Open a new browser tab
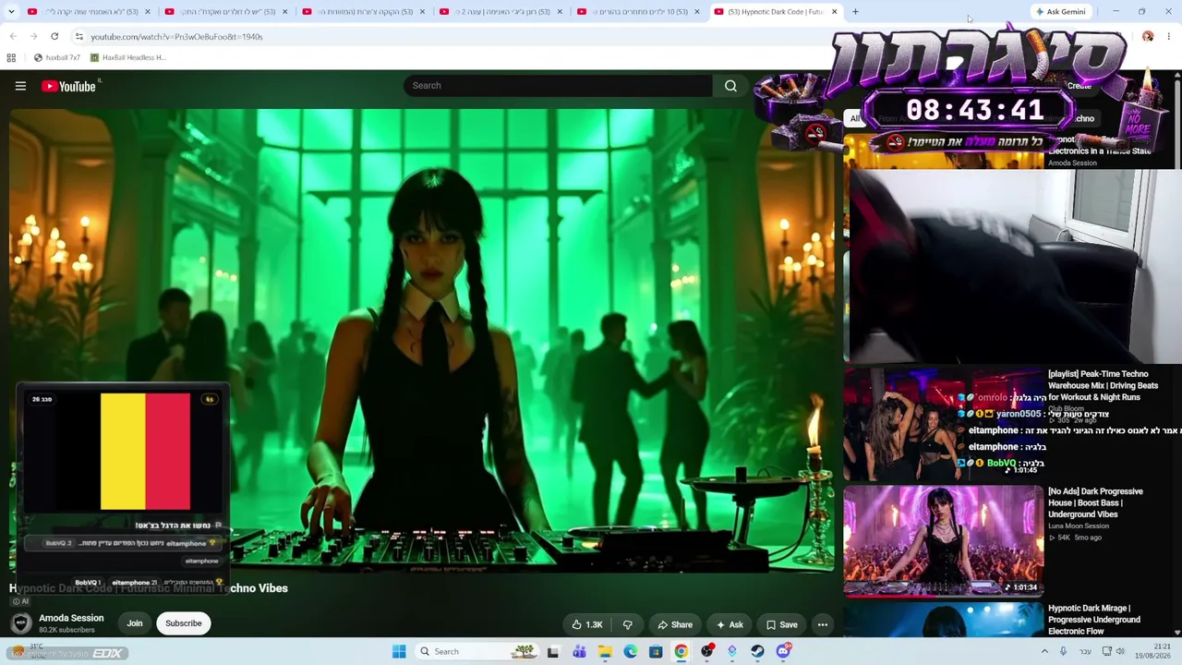The height and width of the screenshot is (665, 1182). point(855,12)
